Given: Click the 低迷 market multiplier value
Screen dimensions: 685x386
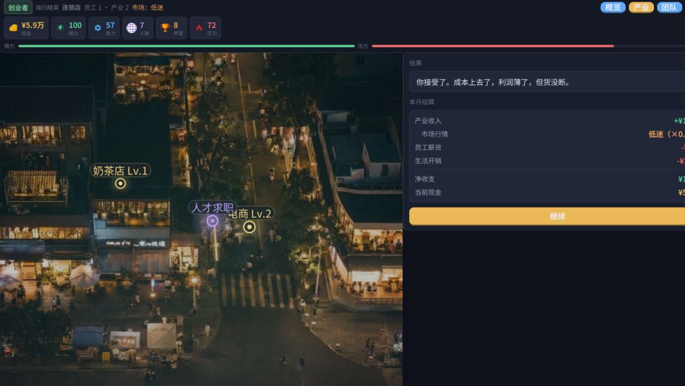Looking at the screenshot, I should pyautogui.click(x=666, y=134).
